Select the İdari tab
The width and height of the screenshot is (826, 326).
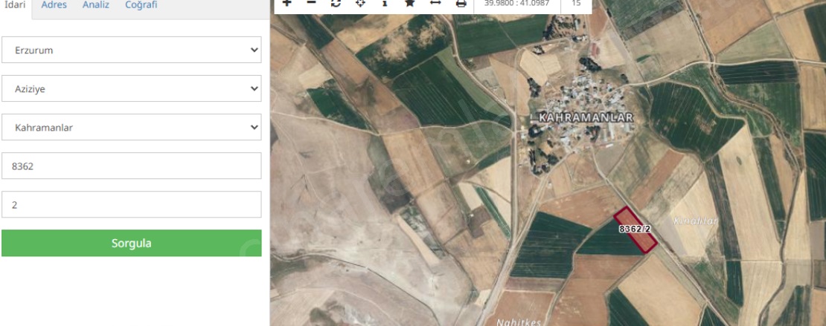click(15, 5)
